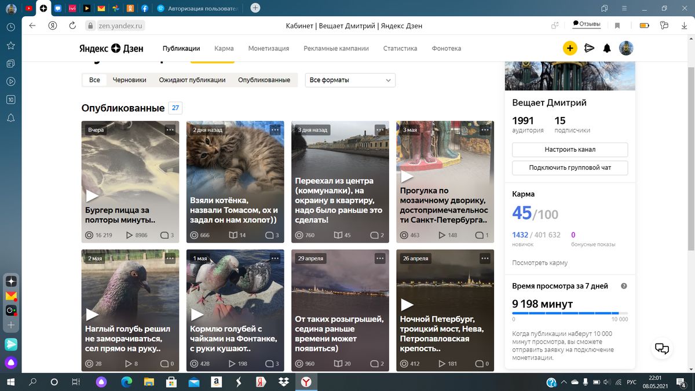The image size is (695, 391).
Task: Click the Посмотреть карму link
Action: [x=540, y=263]
